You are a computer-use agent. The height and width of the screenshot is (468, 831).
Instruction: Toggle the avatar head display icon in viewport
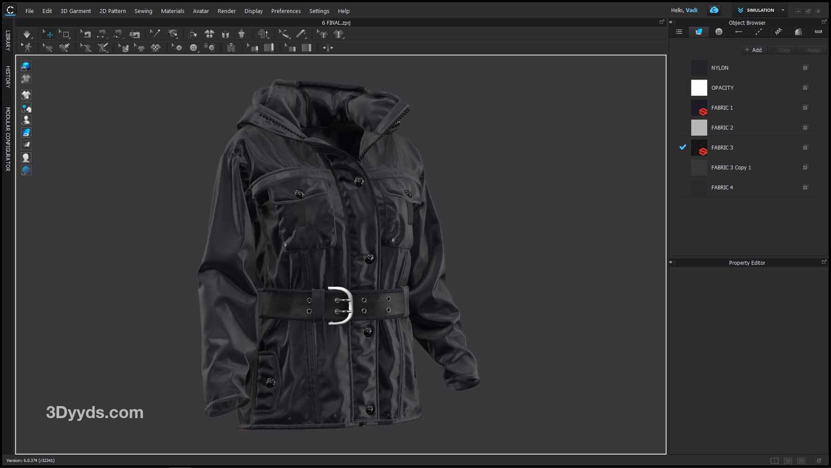[26, 158]
